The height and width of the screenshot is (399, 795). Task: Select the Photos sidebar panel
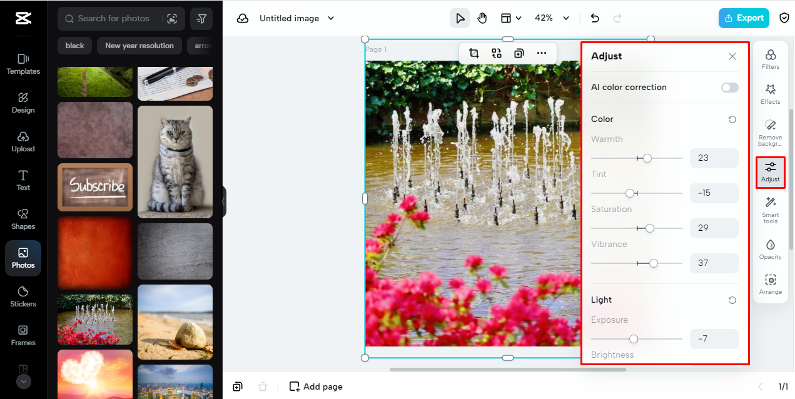[23, 258]
